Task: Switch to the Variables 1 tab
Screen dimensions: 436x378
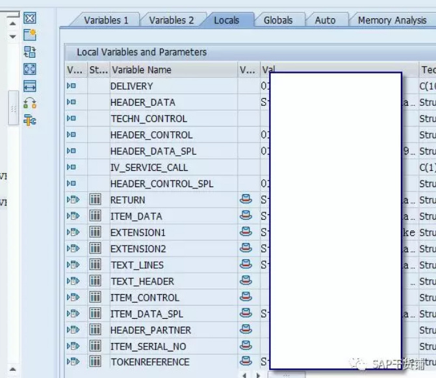Action: coord(106,20)
